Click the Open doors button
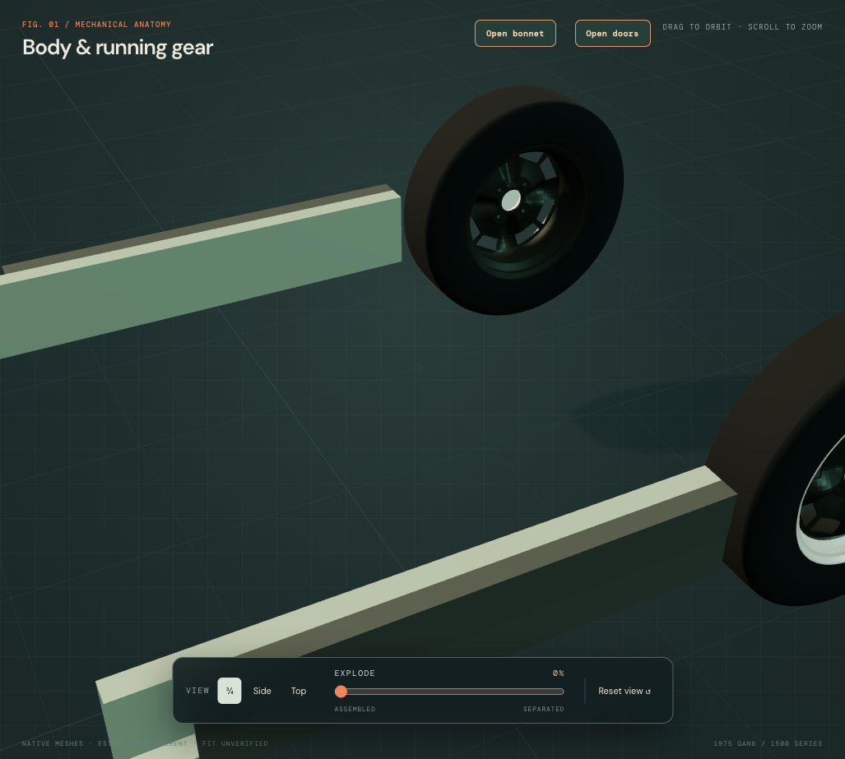Viewport: 845px width, 759px height. click(x=612, y=34)
